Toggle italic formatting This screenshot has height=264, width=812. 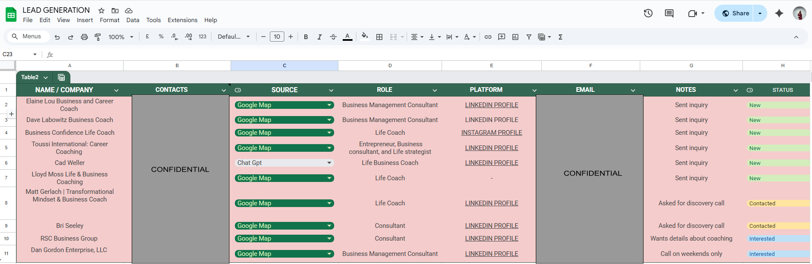click(x=319, y=37)
